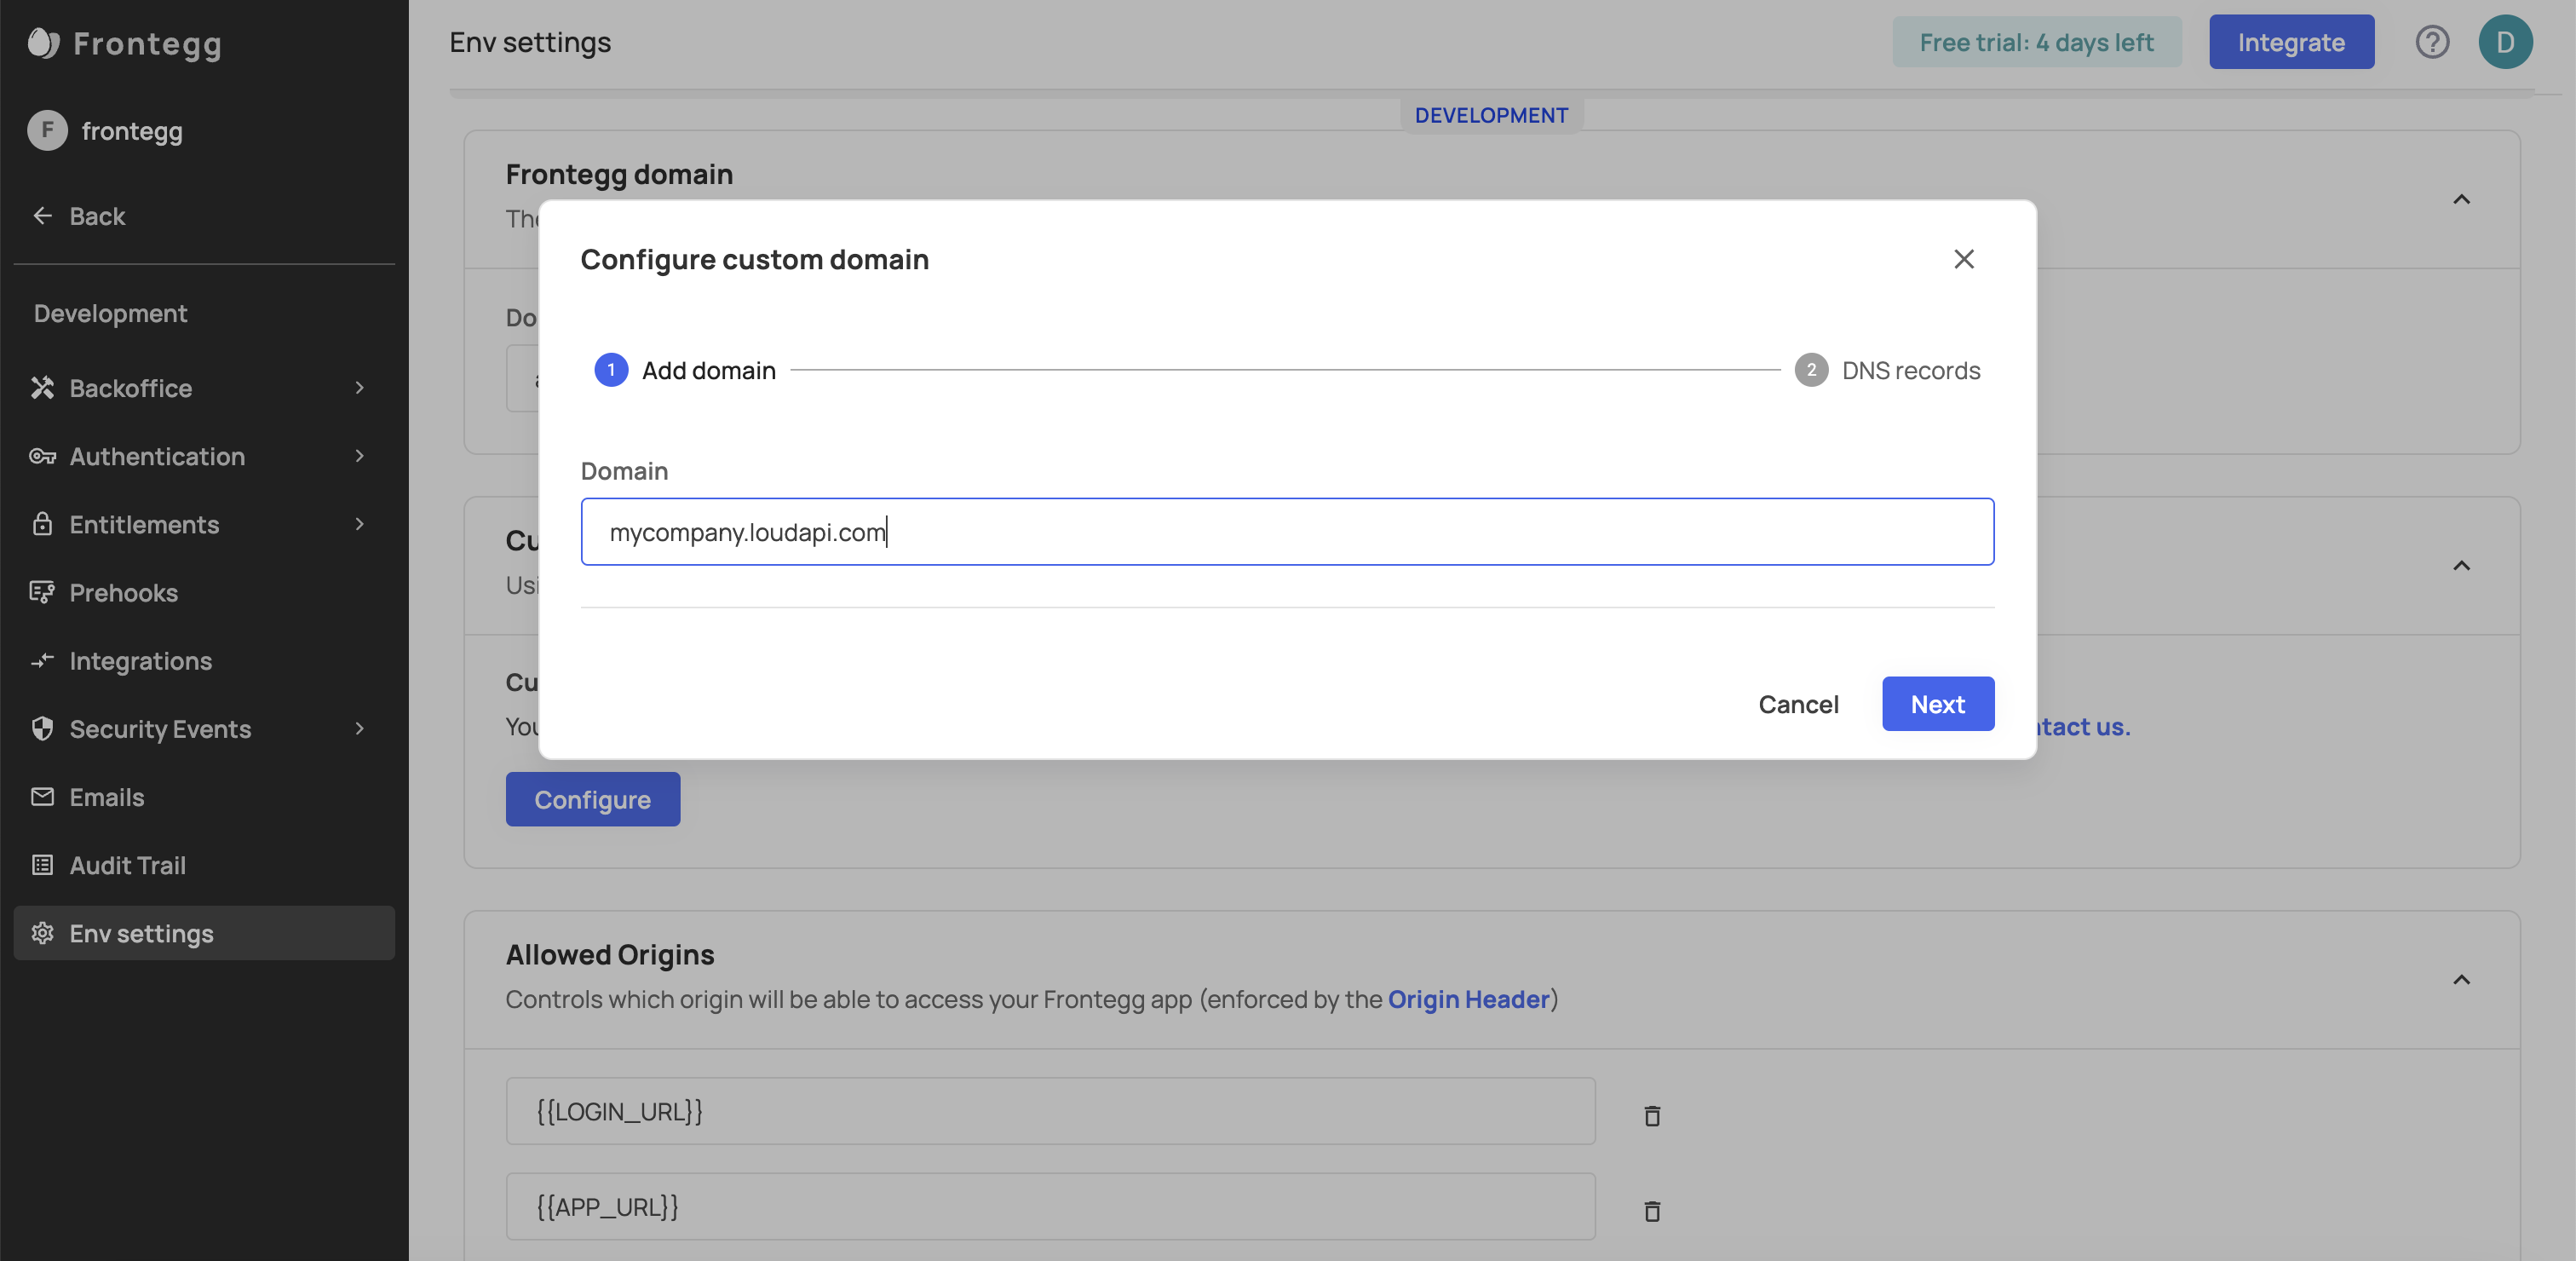Open the Origin Header link
Viewport: 2576px width, 1261px height.
pos(1468,999)
